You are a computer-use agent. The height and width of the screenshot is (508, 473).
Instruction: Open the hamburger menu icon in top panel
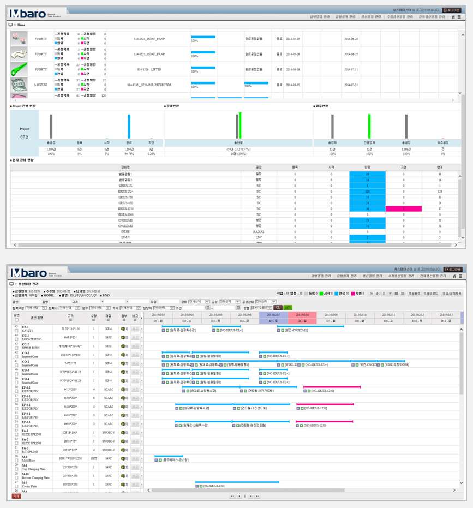click(459, 17)
